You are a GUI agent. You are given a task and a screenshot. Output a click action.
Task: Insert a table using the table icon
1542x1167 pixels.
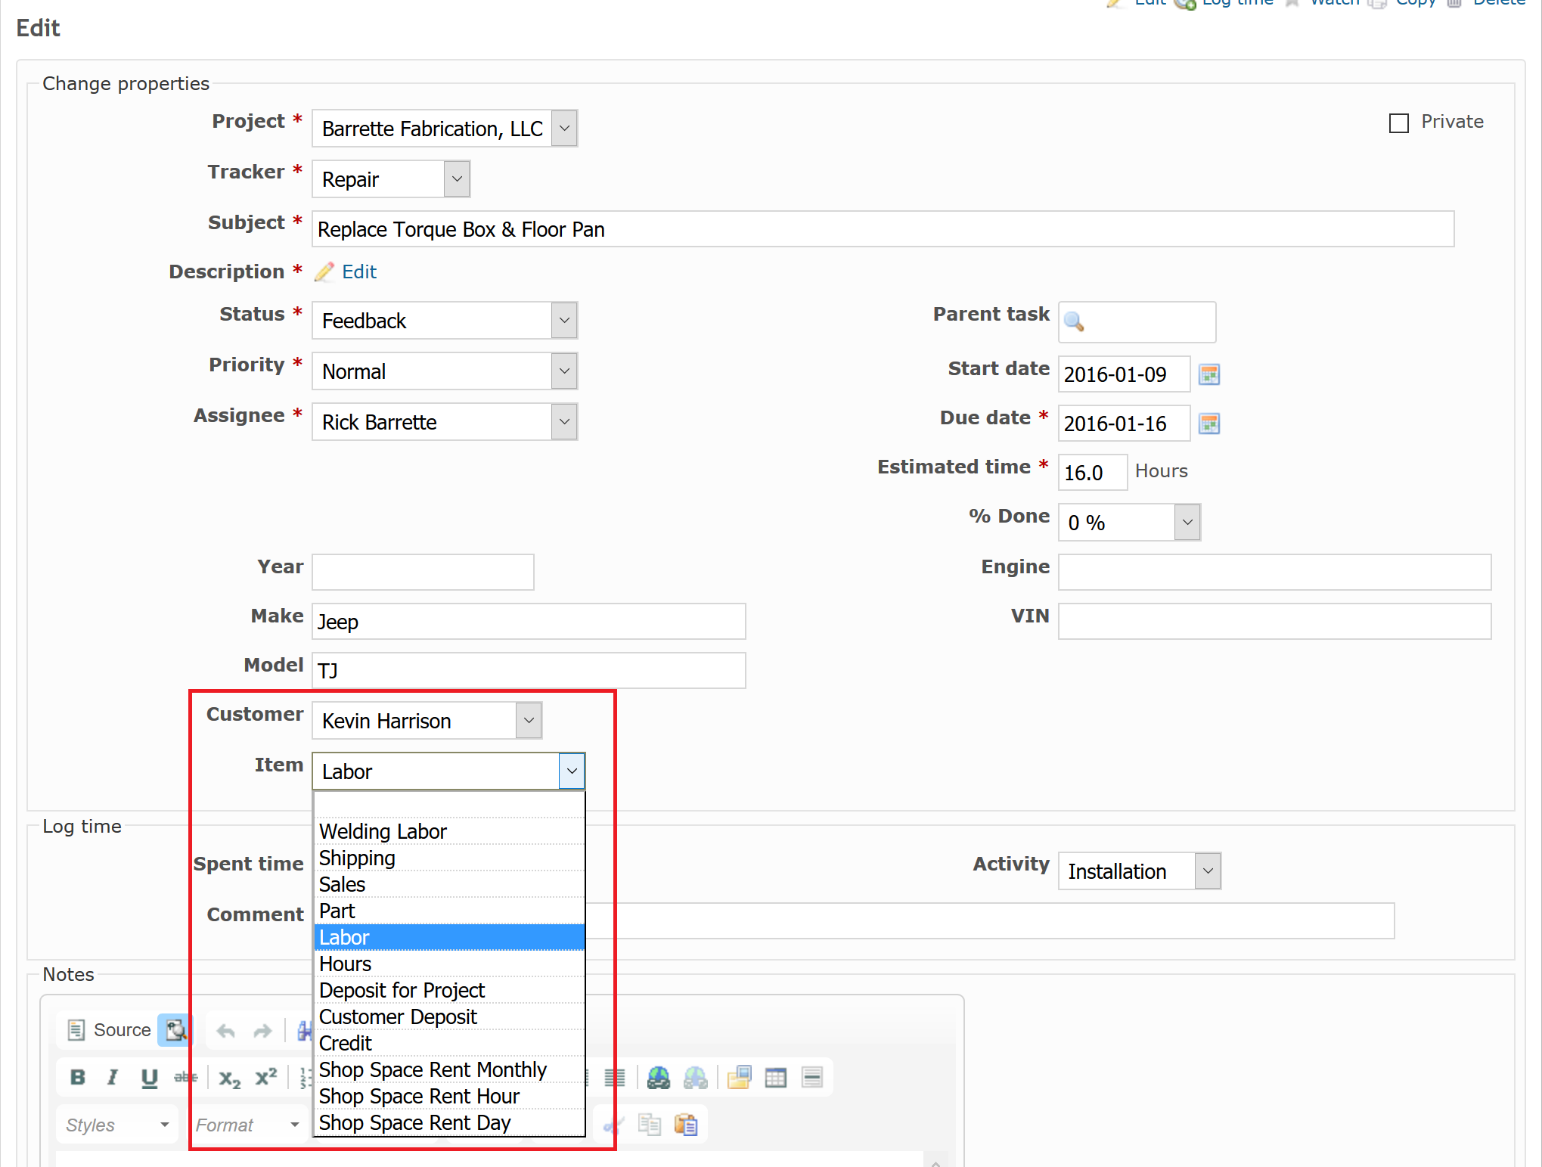776,1077
